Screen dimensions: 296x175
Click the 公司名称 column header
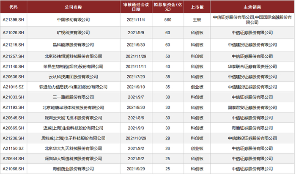point(74,7)
